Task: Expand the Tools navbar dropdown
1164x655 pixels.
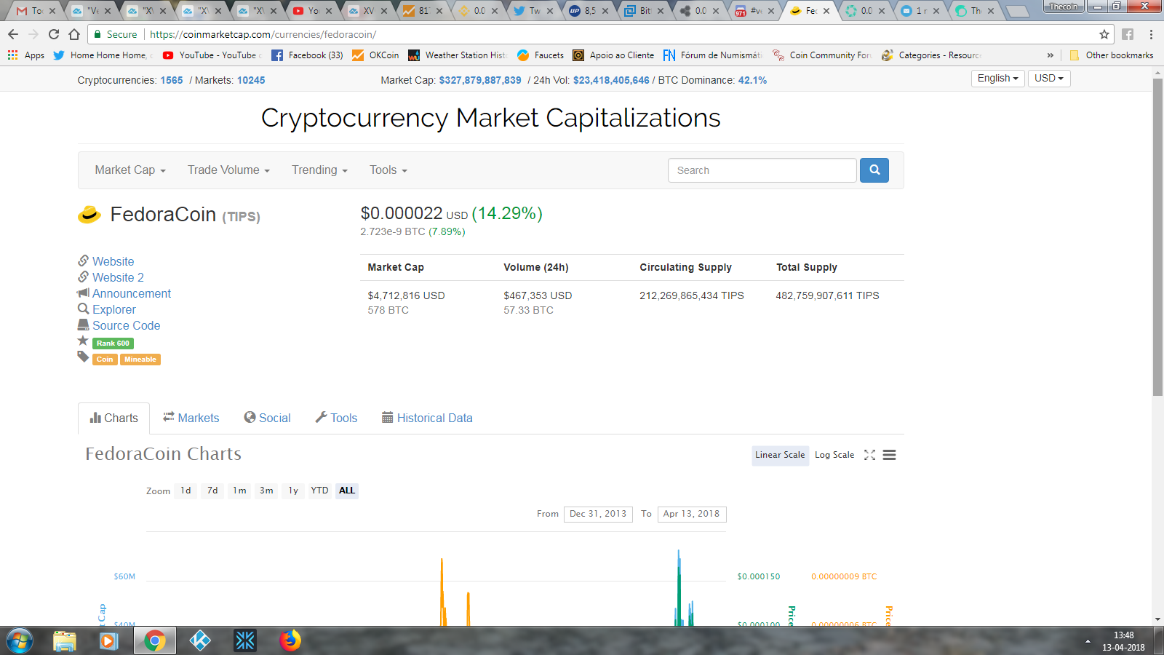Action: (388, 170)
